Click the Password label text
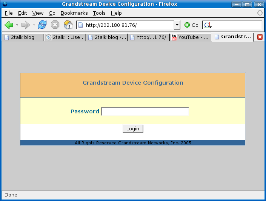Image resolution: width=266 pixels, height=201 pixels. [x=85, y=111]
